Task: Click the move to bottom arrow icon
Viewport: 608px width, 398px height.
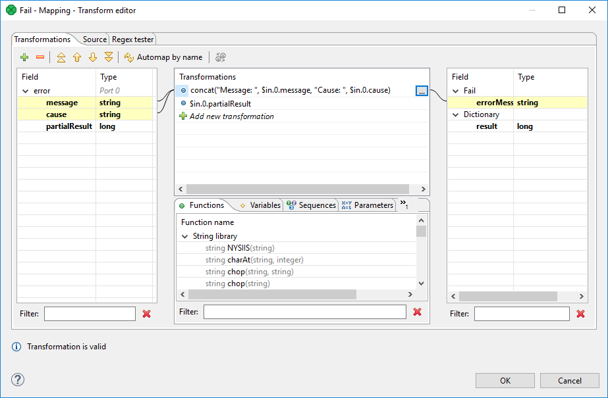Action: point(109,57)
